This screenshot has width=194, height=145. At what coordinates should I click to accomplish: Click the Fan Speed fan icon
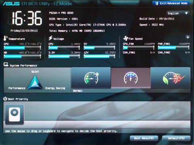click(126, 38)
